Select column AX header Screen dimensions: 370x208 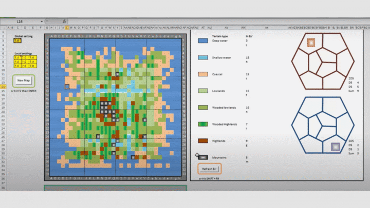(267, 28)
